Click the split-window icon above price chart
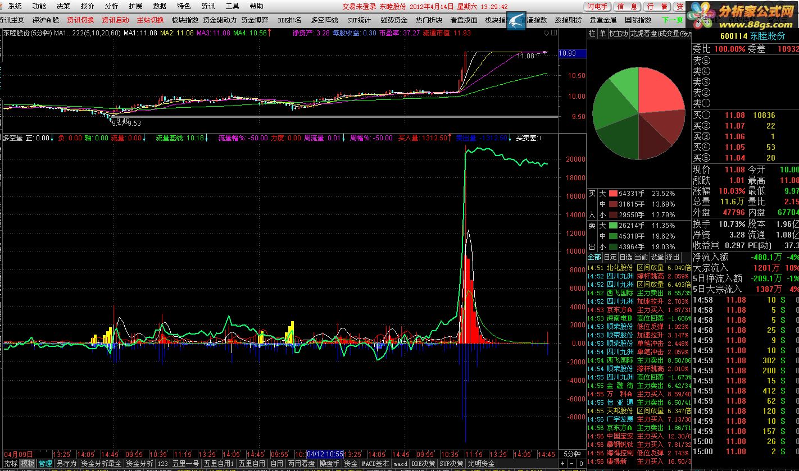The width and height of the screenshot is (799, 471). pos(554,33)
